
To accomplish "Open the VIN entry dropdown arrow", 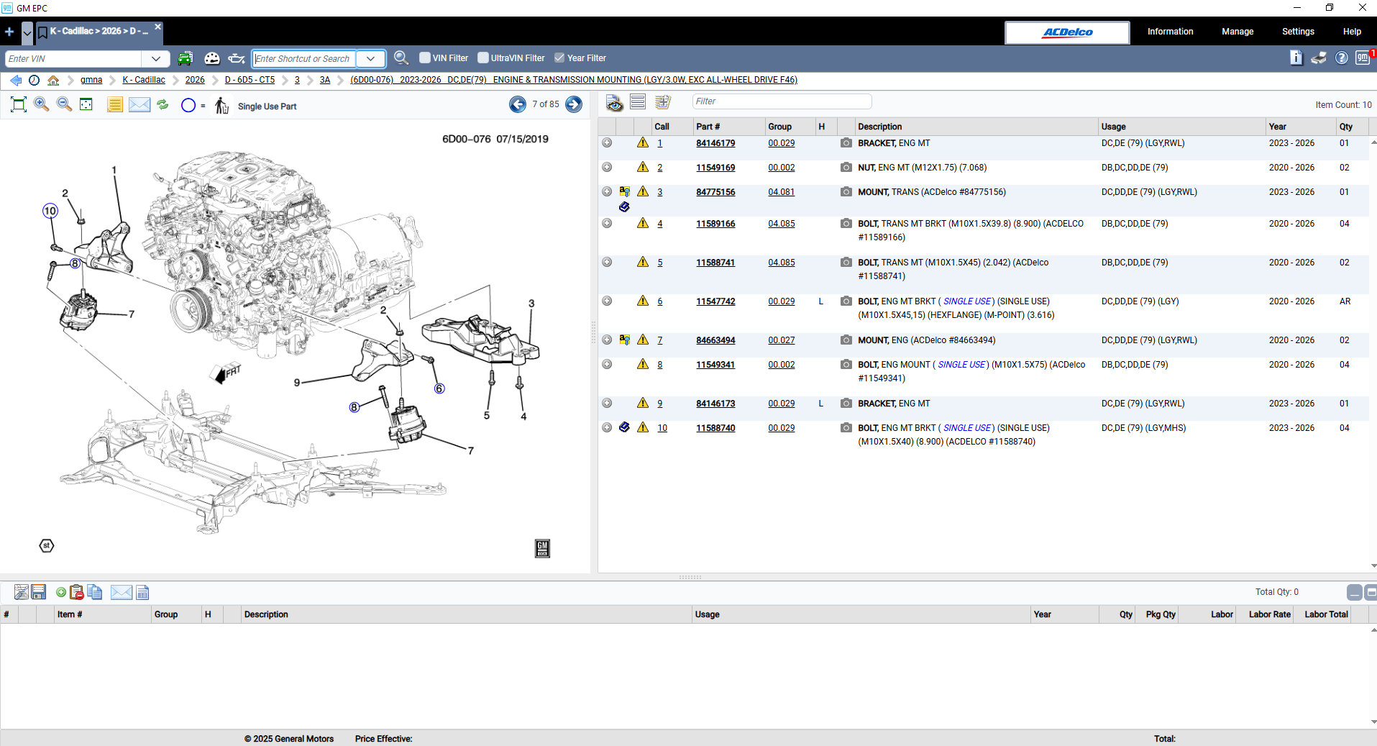I will tap(155, 58).
